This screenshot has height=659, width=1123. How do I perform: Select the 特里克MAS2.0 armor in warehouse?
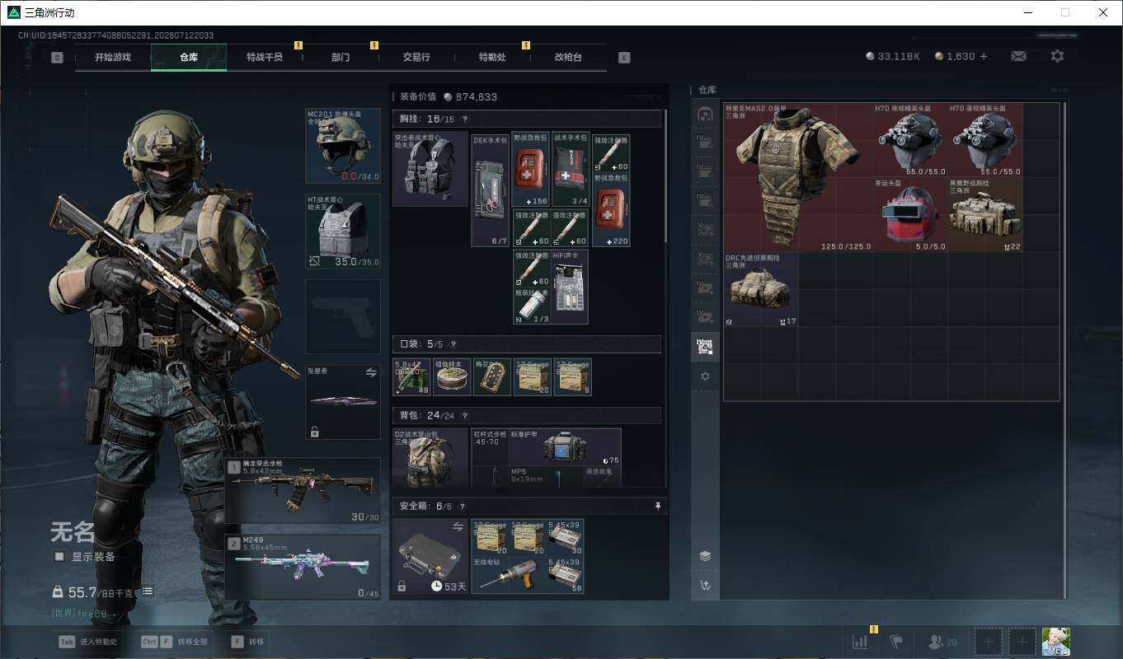798,177
